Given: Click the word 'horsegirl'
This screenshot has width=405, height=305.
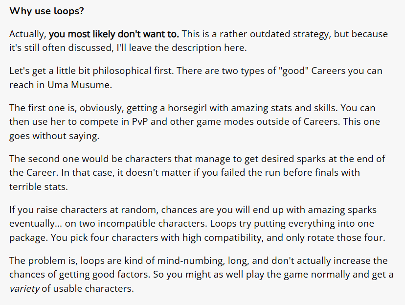Looking at the screenshot, I should tap(187, 108).
